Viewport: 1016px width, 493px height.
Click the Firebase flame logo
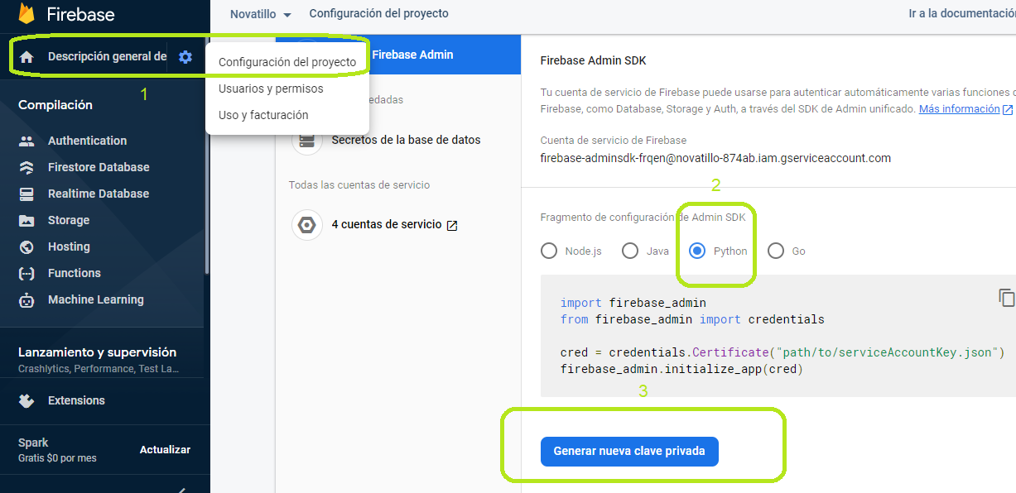[x=26, y=13]
